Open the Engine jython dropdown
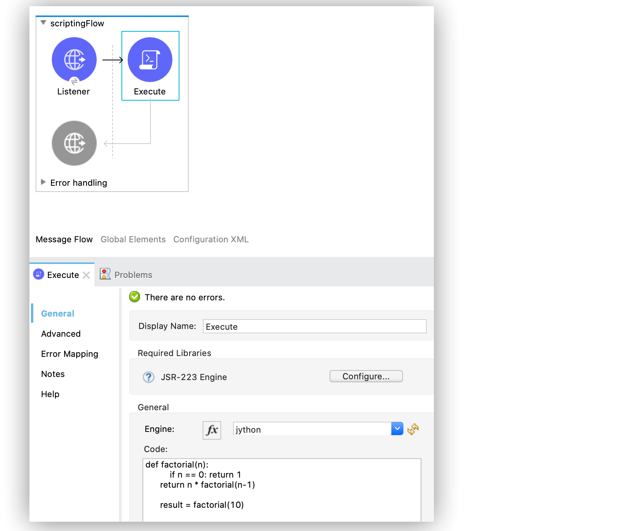This screenshot has width=618, height=531. coord(397,429)
